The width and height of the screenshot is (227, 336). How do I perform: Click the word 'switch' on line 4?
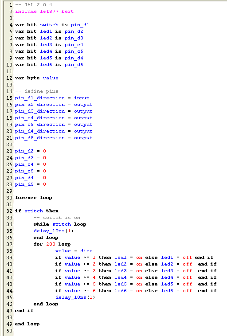coord(49,25)
